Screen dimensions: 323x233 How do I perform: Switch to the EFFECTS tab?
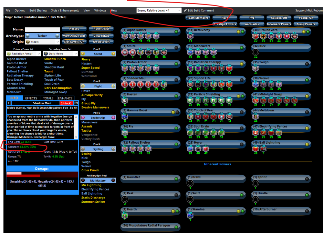coord(31,98)
